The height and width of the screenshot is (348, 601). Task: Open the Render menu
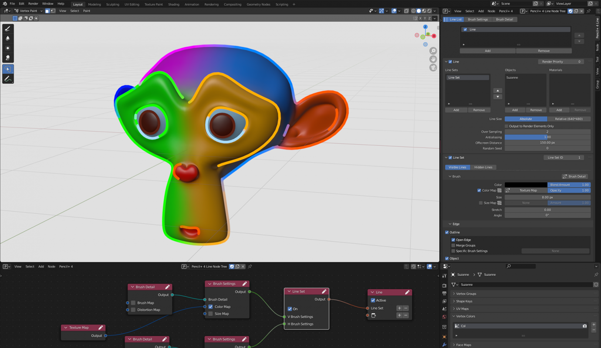coord(33,3)
